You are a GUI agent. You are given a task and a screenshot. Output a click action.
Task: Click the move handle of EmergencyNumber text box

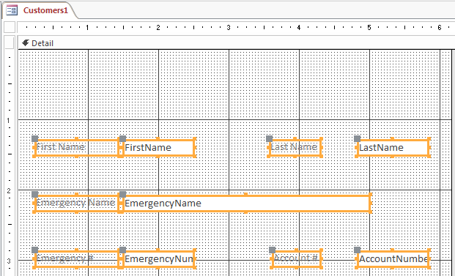[x=123, y=250]
